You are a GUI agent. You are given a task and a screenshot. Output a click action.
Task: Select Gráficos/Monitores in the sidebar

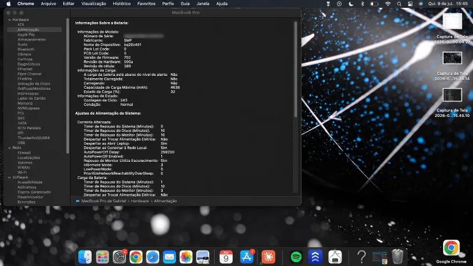34,89
